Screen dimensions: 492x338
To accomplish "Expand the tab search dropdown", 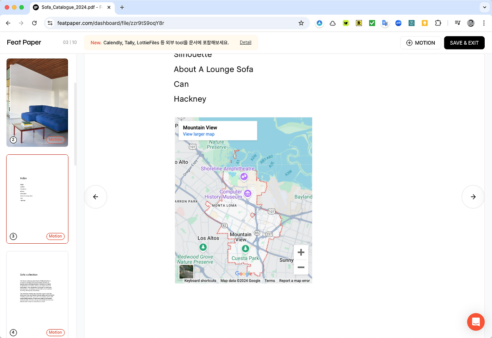I will (484, 7).
